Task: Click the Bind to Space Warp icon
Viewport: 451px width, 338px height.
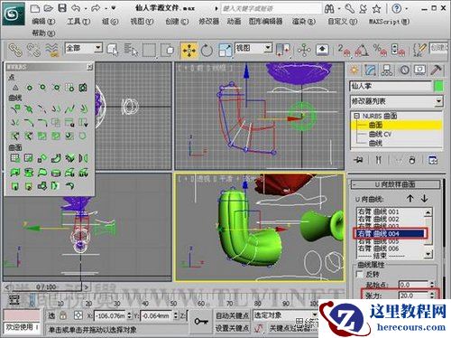Action: pos(51,50)
